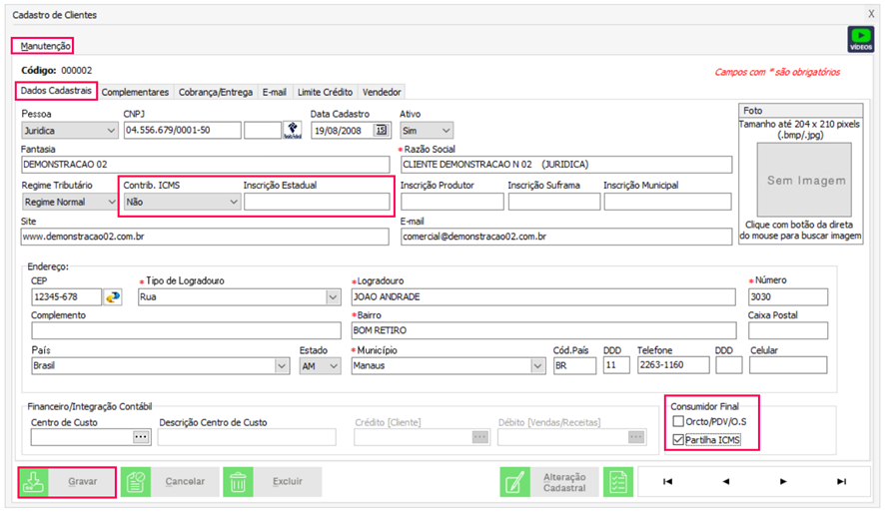This screenshot has width=885, height=512.
Task: Jump to the last record
Action: pos(841,482)
